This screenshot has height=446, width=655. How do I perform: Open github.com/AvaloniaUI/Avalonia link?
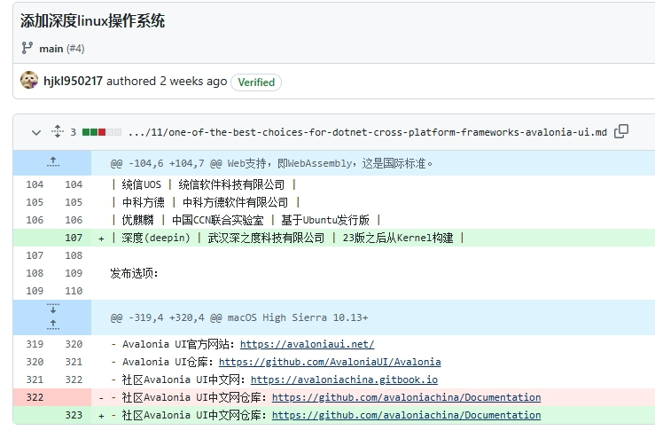coord(330,362)
